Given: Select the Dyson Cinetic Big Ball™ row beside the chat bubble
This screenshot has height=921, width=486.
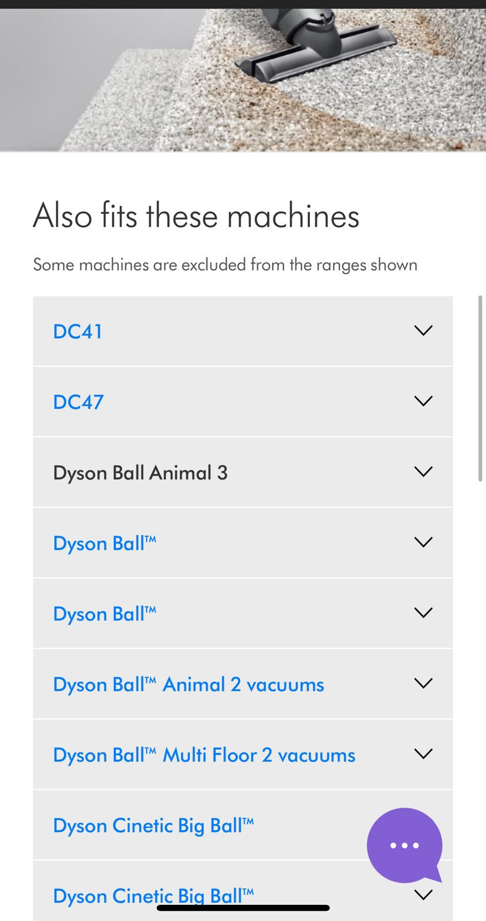Looking at the screenshot, I should click(243, 825).
